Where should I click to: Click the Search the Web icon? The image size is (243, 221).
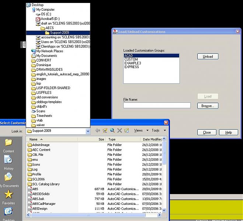[112, 130]
